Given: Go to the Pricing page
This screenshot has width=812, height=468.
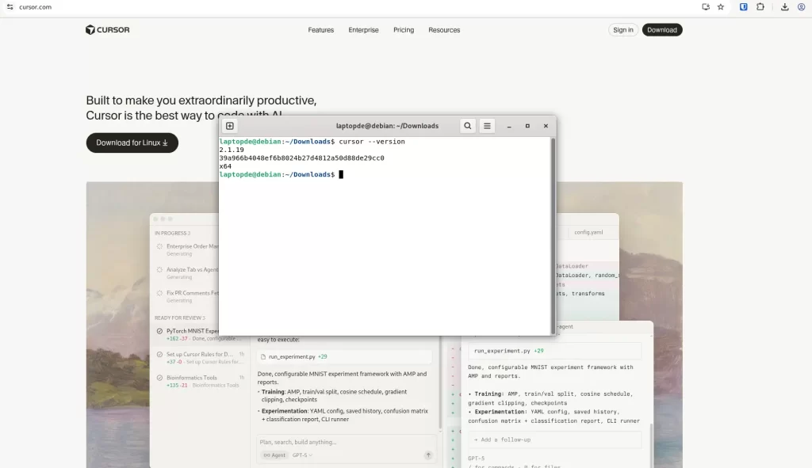Looking at the screenshot, I should coord(404,30).
